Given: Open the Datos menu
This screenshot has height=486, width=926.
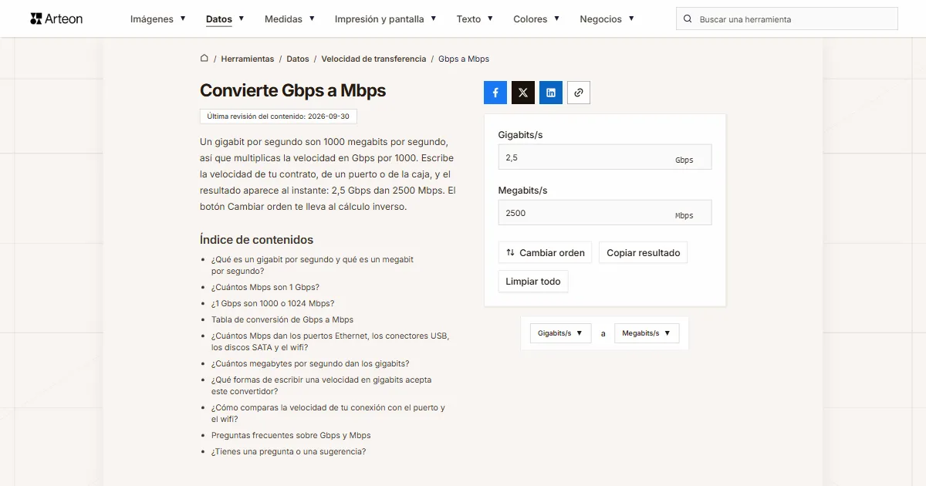Looking at the screenshot, I should point(225,19).
